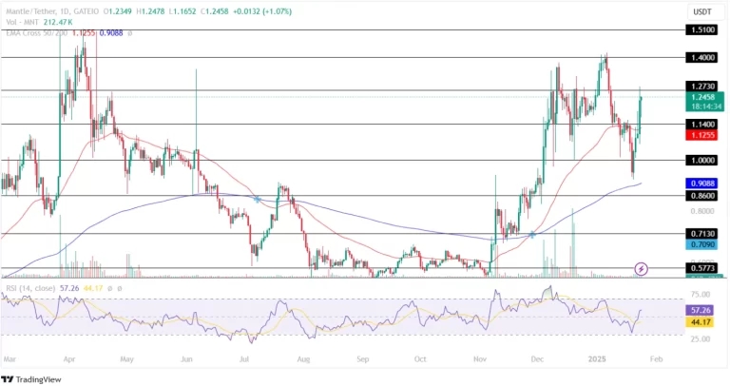730x386 pixels.
Task: Click the Vol · MNT indicator legend
Action: click(x=23, y=22)
